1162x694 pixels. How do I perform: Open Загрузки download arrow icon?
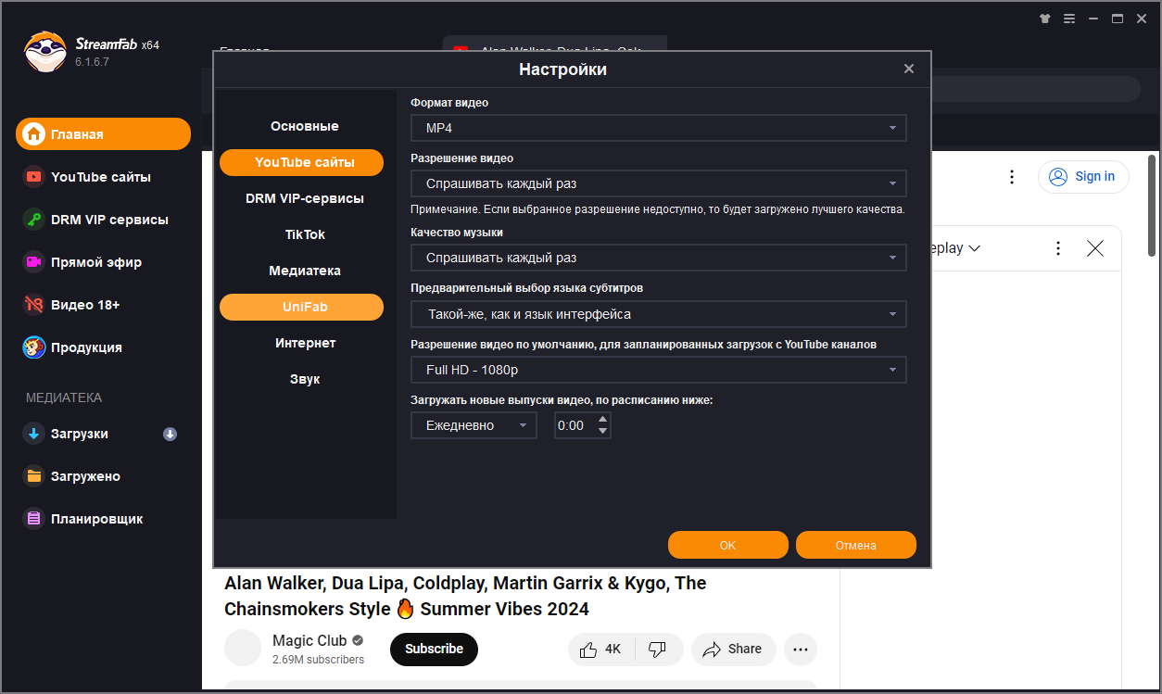34,434
